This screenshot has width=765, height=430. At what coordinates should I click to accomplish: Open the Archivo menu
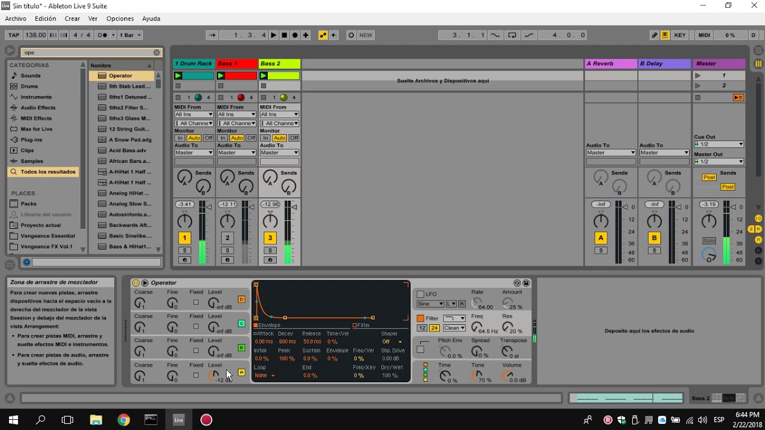click(16, 19)
